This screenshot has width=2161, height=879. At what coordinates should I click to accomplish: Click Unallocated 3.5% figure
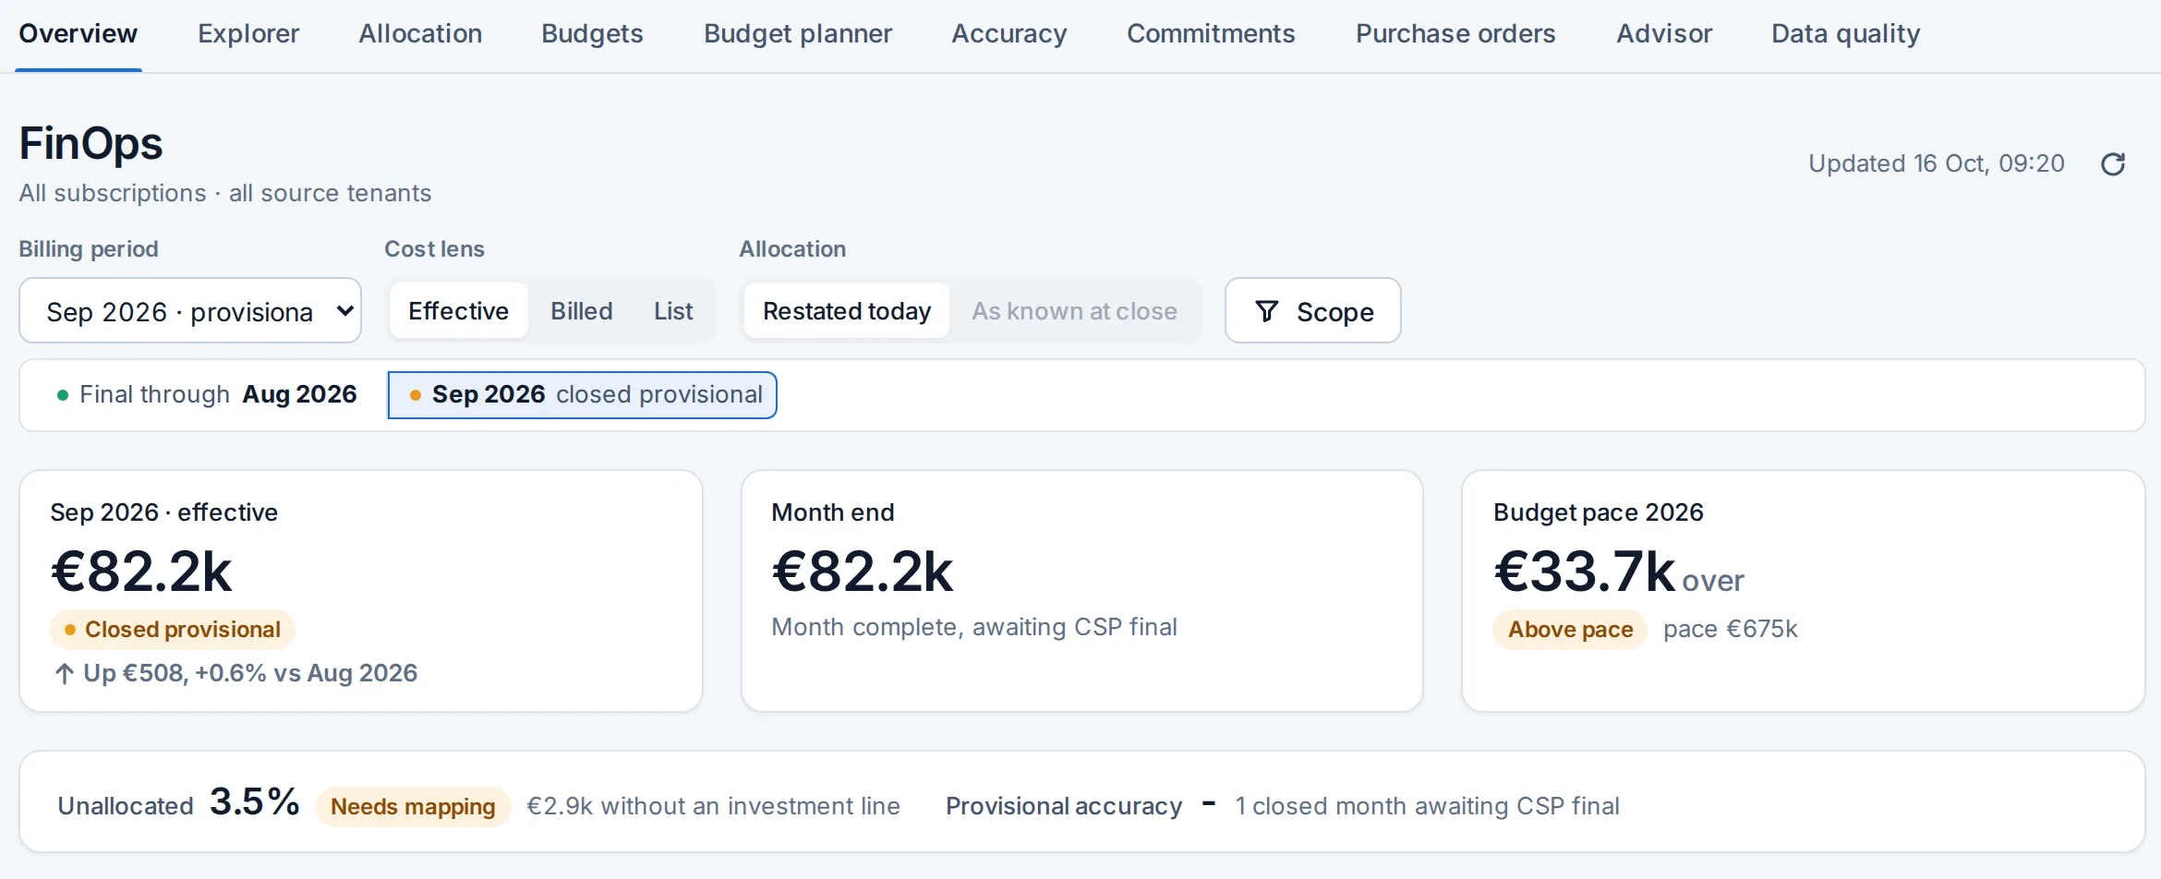[254, 801]
